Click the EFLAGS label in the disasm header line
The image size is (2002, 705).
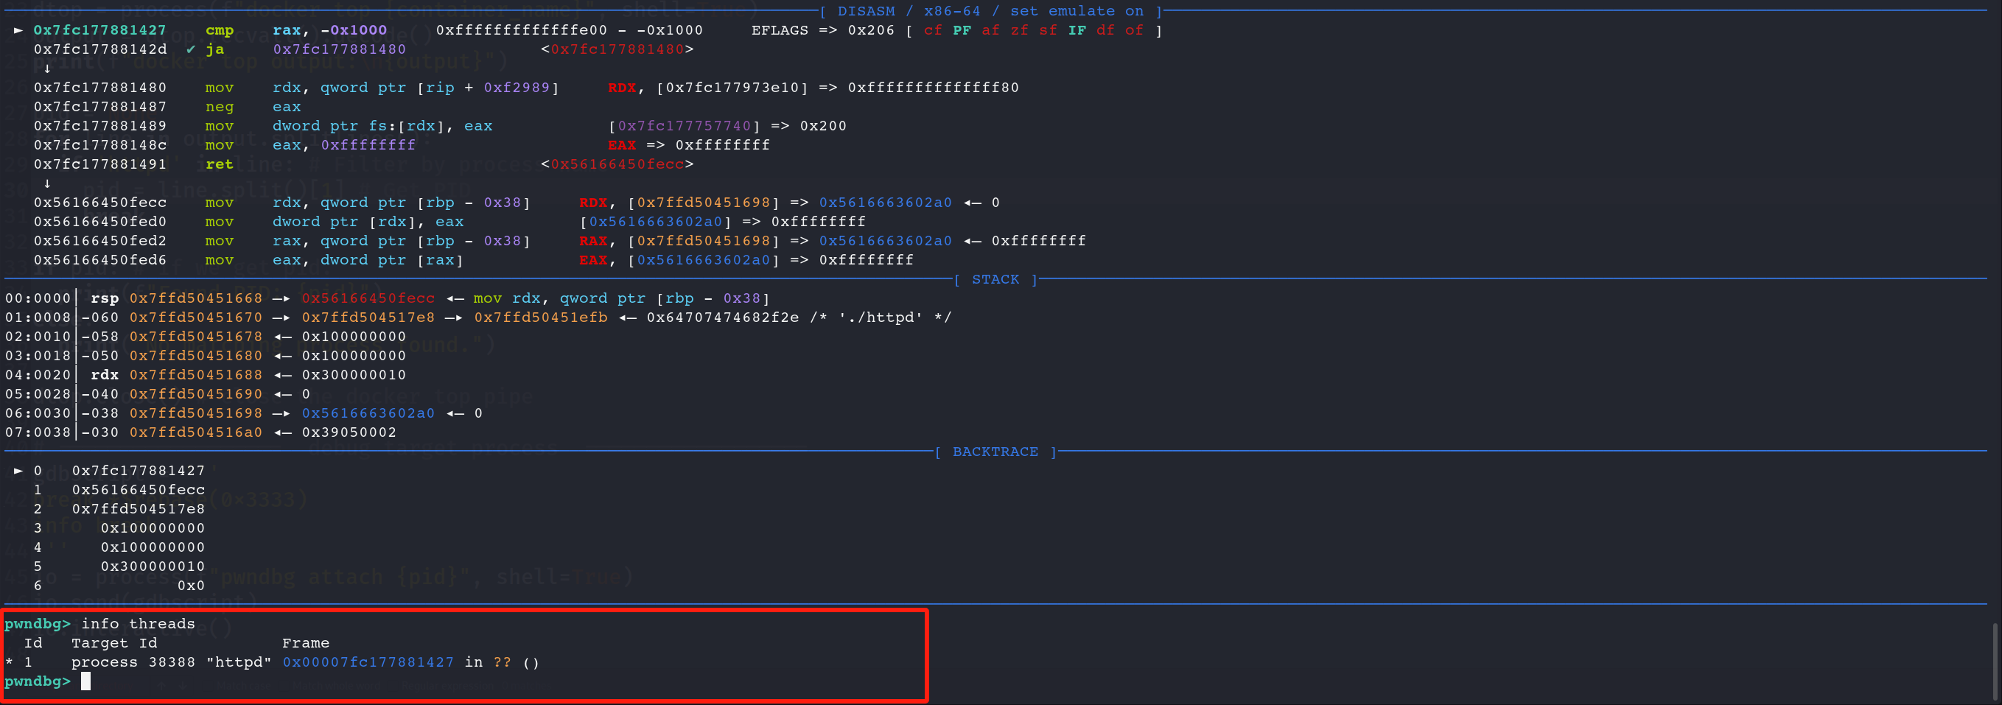click(x=780, y=30)
